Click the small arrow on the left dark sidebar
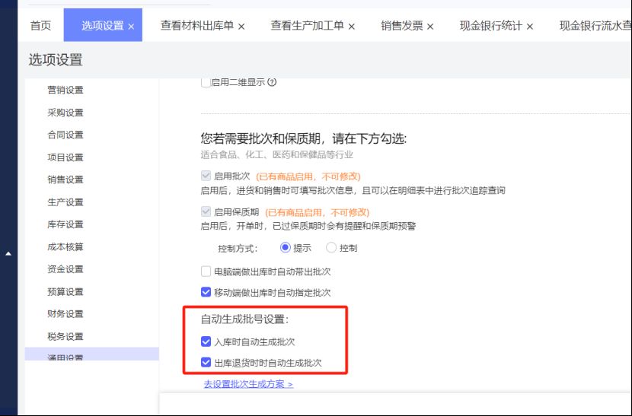 8,253
